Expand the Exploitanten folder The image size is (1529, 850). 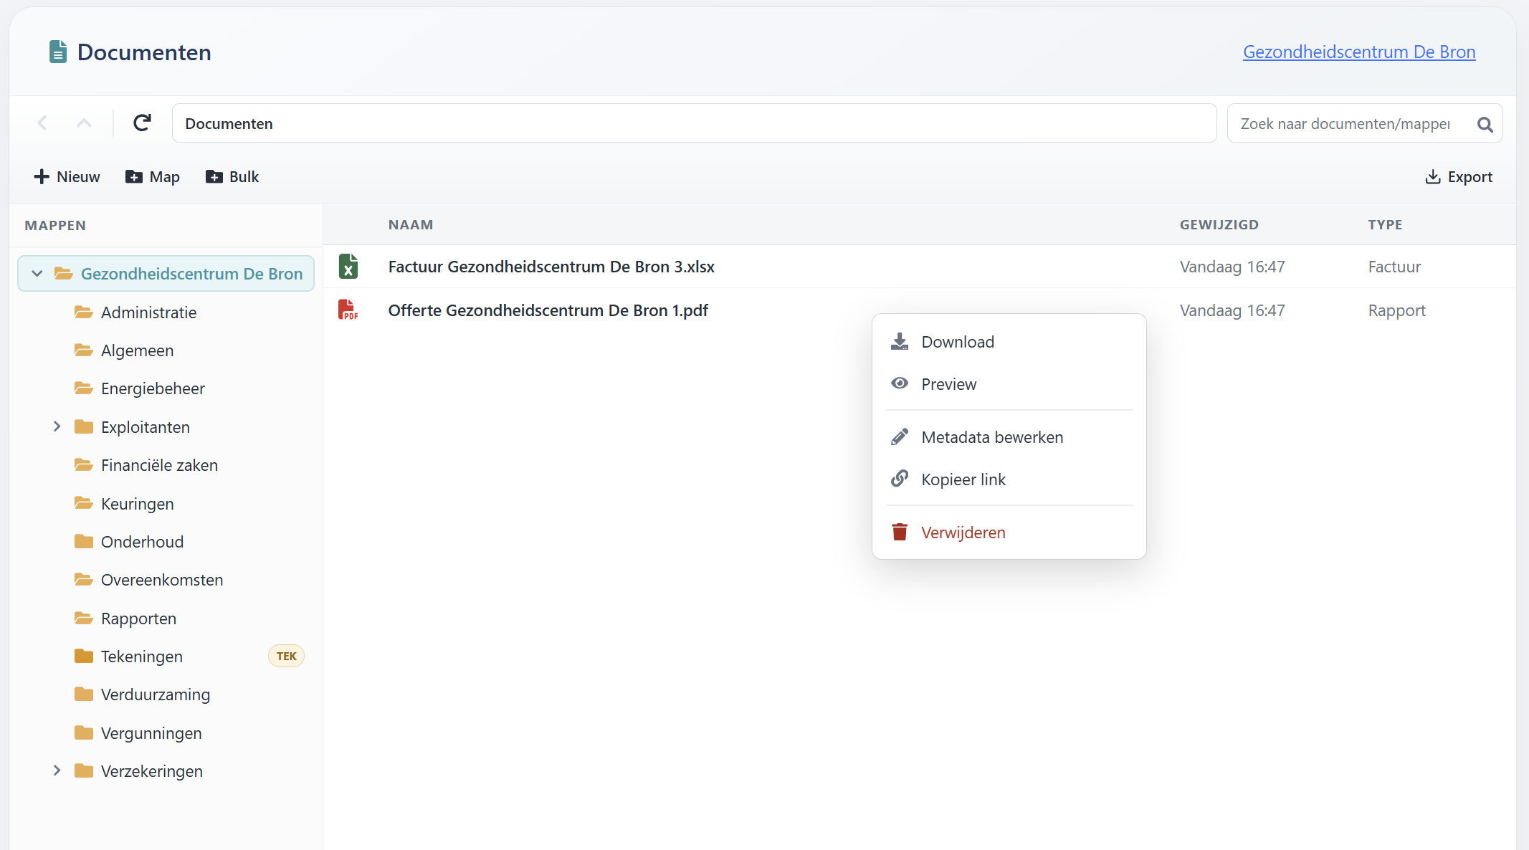click(x=57, y=427)
